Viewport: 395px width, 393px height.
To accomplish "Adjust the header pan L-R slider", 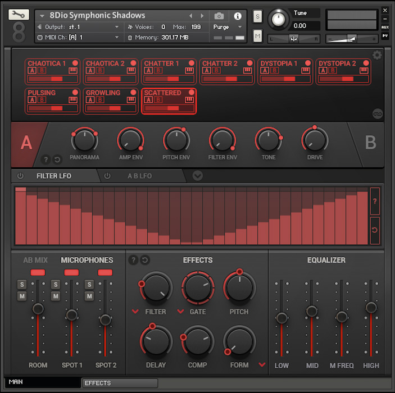I will click(x=294, y=39).
